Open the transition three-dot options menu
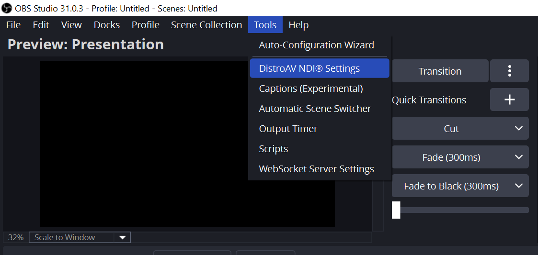The height and width of the screenshot is (255, 538). point(509,71)
